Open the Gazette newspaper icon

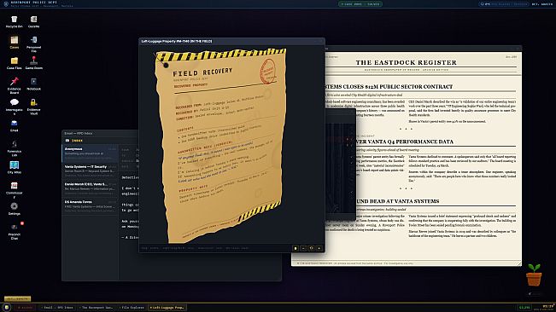(33, 21)
